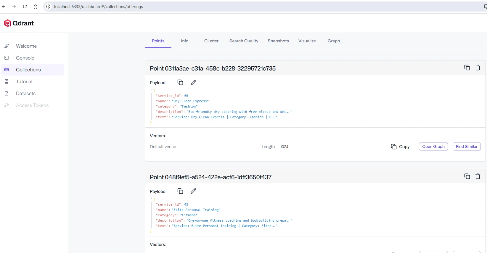Go back with browser back arrow
Viewport: 487px width, 253px height.
point(4,7)
